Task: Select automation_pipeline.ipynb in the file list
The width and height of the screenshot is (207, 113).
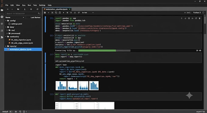Action: coord(23,49)
